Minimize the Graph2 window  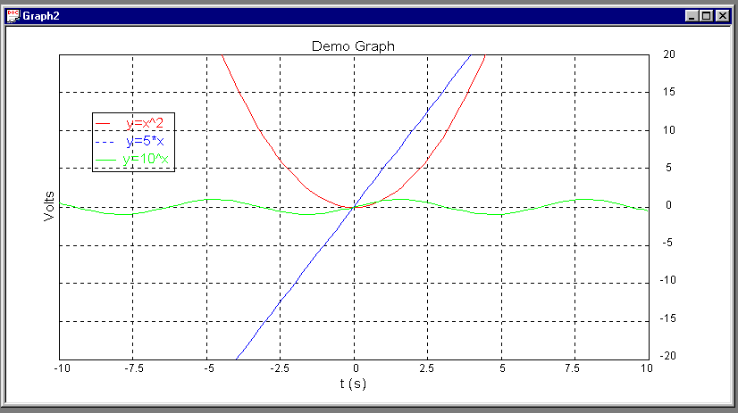pyautogui.click(x=691, y=16)
